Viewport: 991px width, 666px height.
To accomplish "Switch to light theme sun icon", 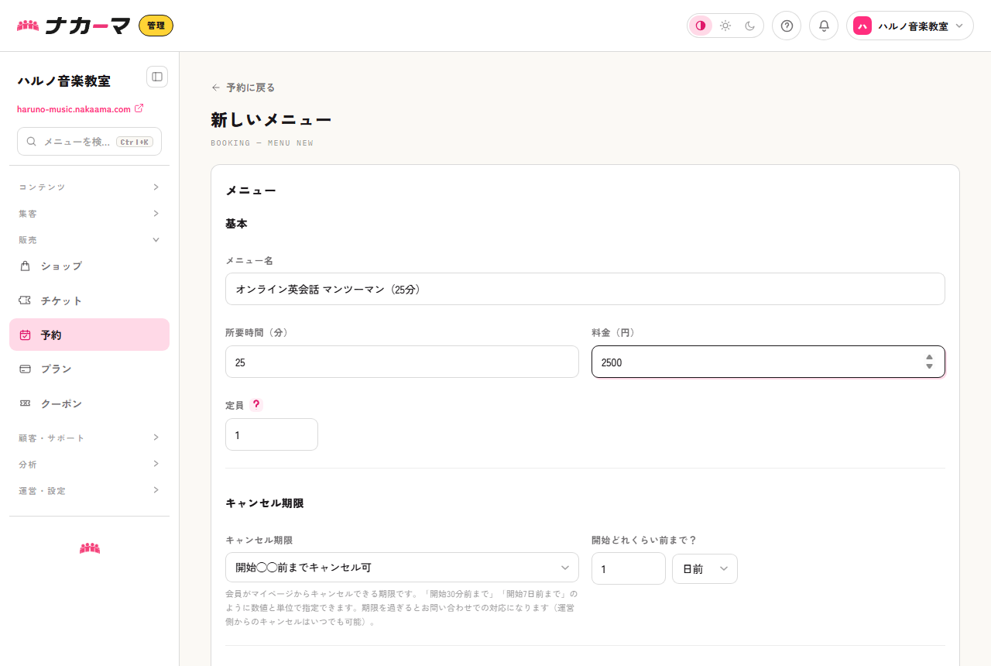I will pos(725,26).
